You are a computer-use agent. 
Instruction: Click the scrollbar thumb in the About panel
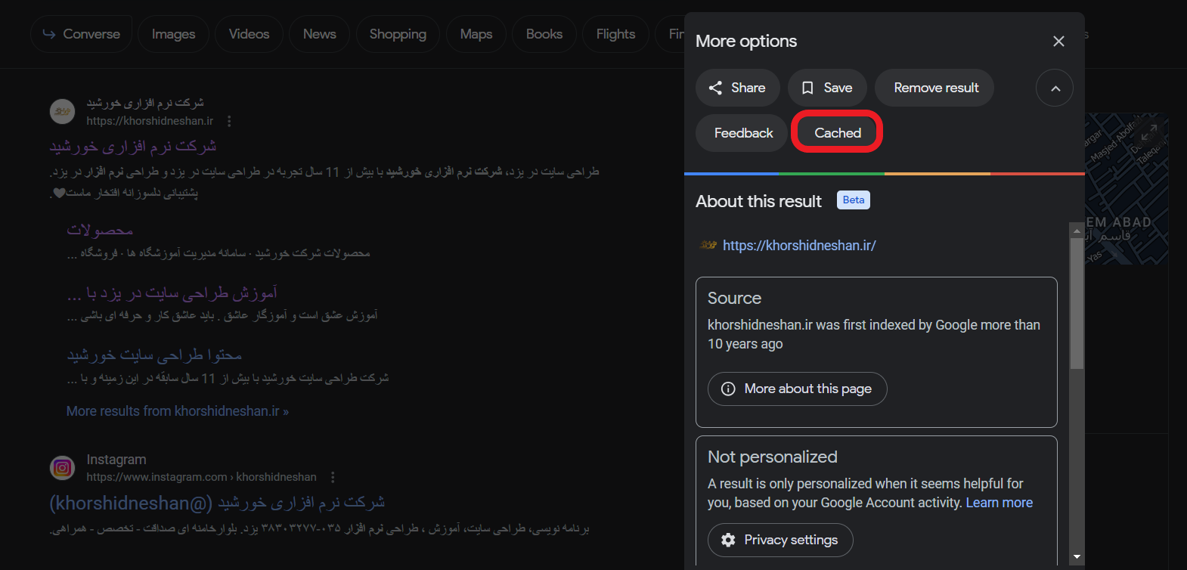coord(1077,304)
